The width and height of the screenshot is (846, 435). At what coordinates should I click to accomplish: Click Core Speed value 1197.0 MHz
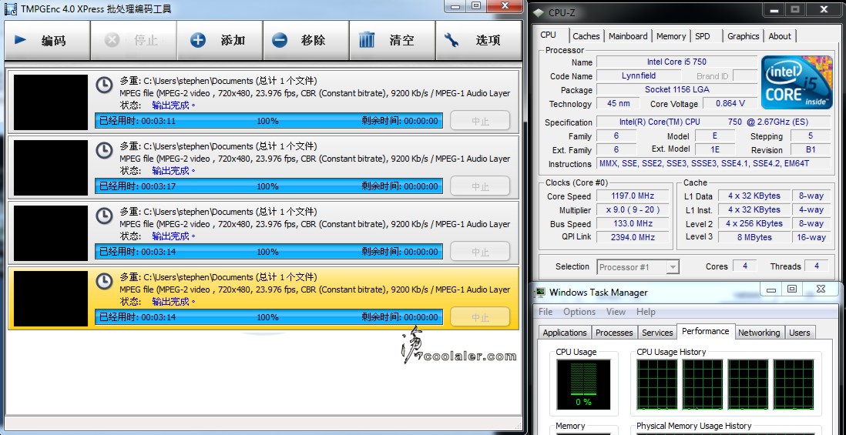(x=631, y=196)
